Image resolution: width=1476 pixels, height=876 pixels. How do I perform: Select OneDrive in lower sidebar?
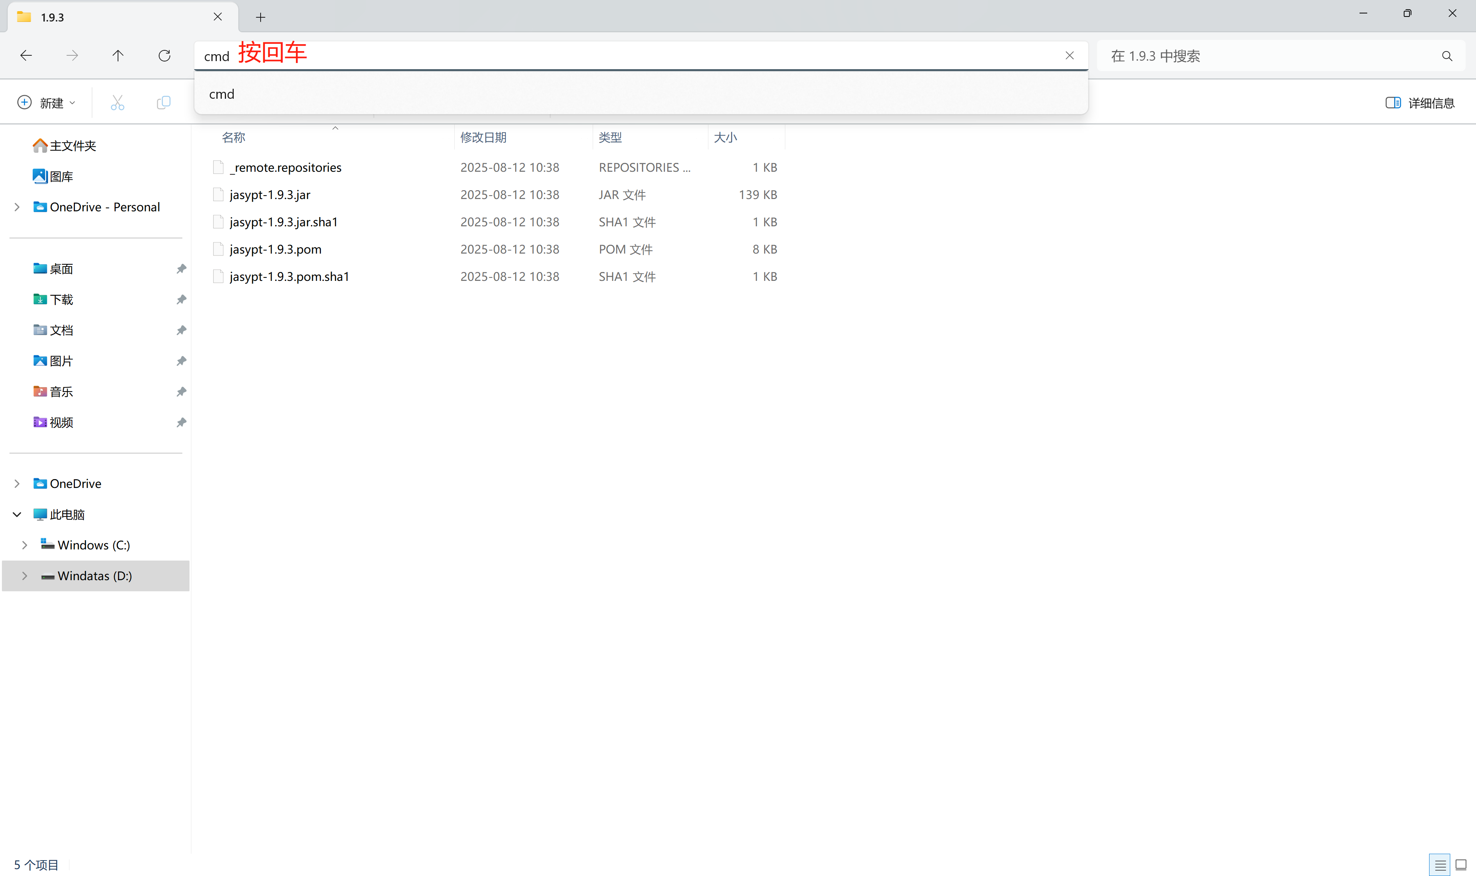67,483
